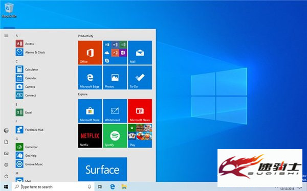Launch Excel from the app list

coord(24,112)
